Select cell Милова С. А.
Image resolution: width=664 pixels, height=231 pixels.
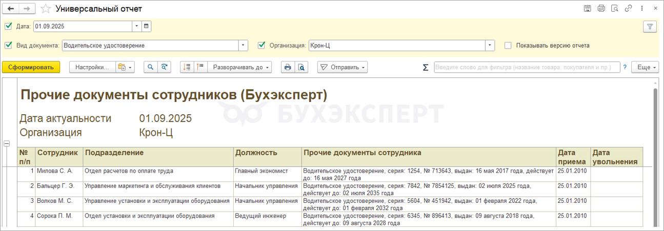coord(59,174)
